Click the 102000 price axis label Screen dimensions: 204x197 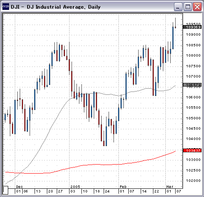[193, 181]
